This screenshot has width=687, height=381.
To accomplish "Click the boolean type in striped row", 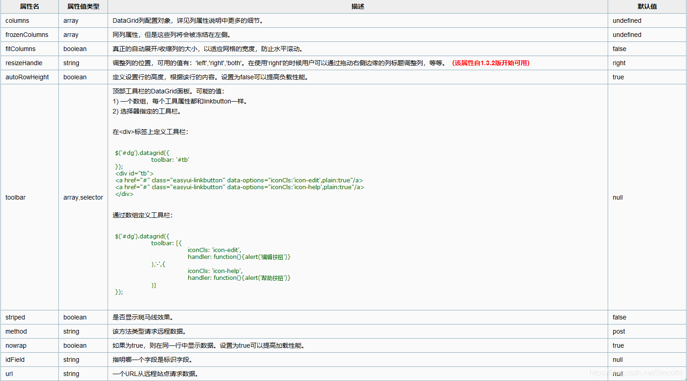I will (x=75, y=317).
